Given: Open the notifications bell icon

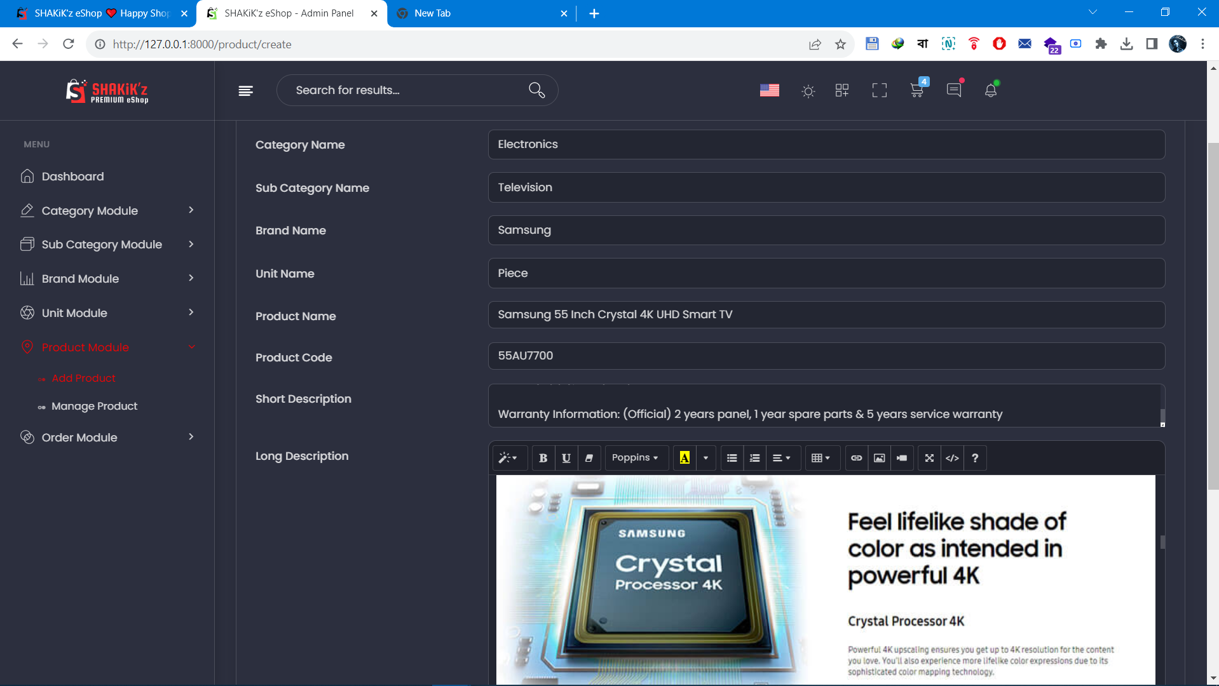Looking at the screenshot, I should coord(991,90).
